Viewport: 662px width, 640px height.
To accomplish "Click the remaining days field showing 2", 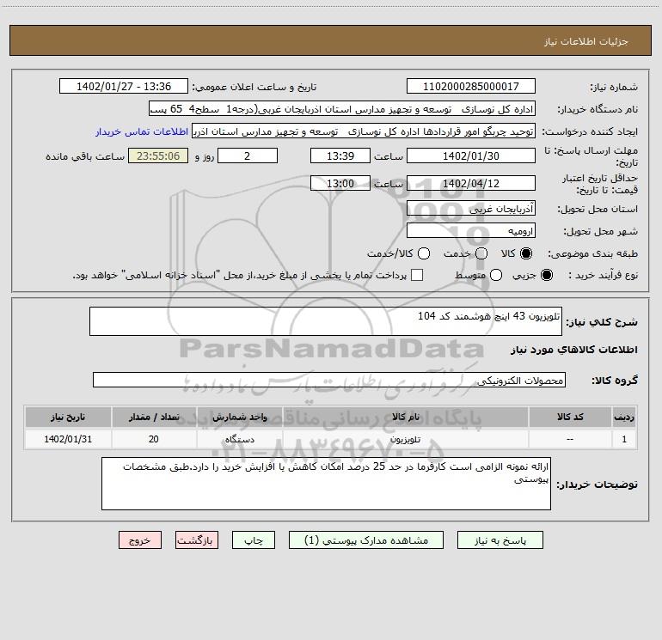I will 248,155.
